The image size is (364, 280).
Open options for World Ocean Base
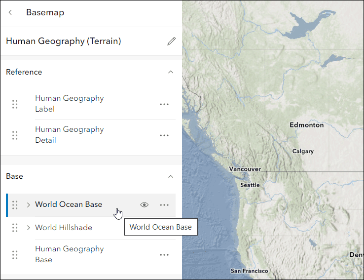tap(164, 205)
